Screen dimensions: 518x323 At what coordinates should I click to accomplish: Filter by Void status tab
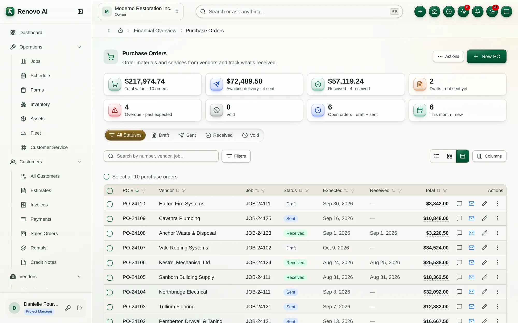(x=251, y=135)
